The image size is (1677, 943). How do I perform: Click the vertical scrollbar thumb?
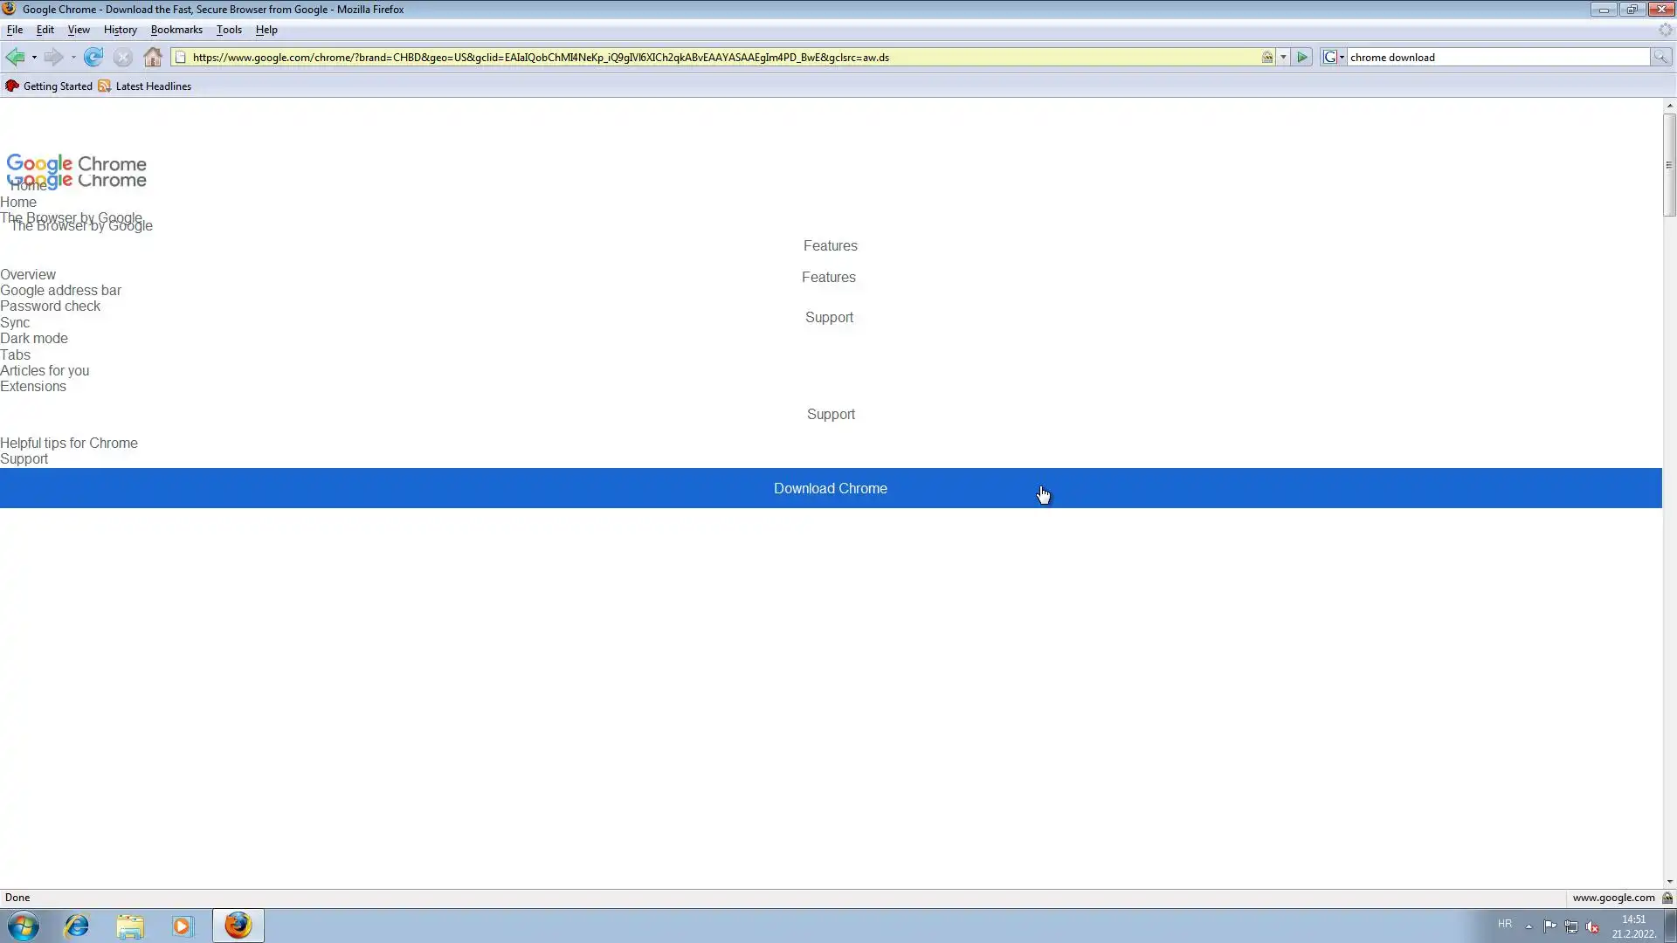pos(1669,164)
